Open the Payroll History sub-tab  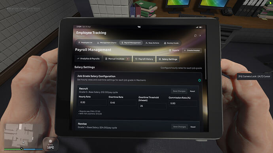144,59
